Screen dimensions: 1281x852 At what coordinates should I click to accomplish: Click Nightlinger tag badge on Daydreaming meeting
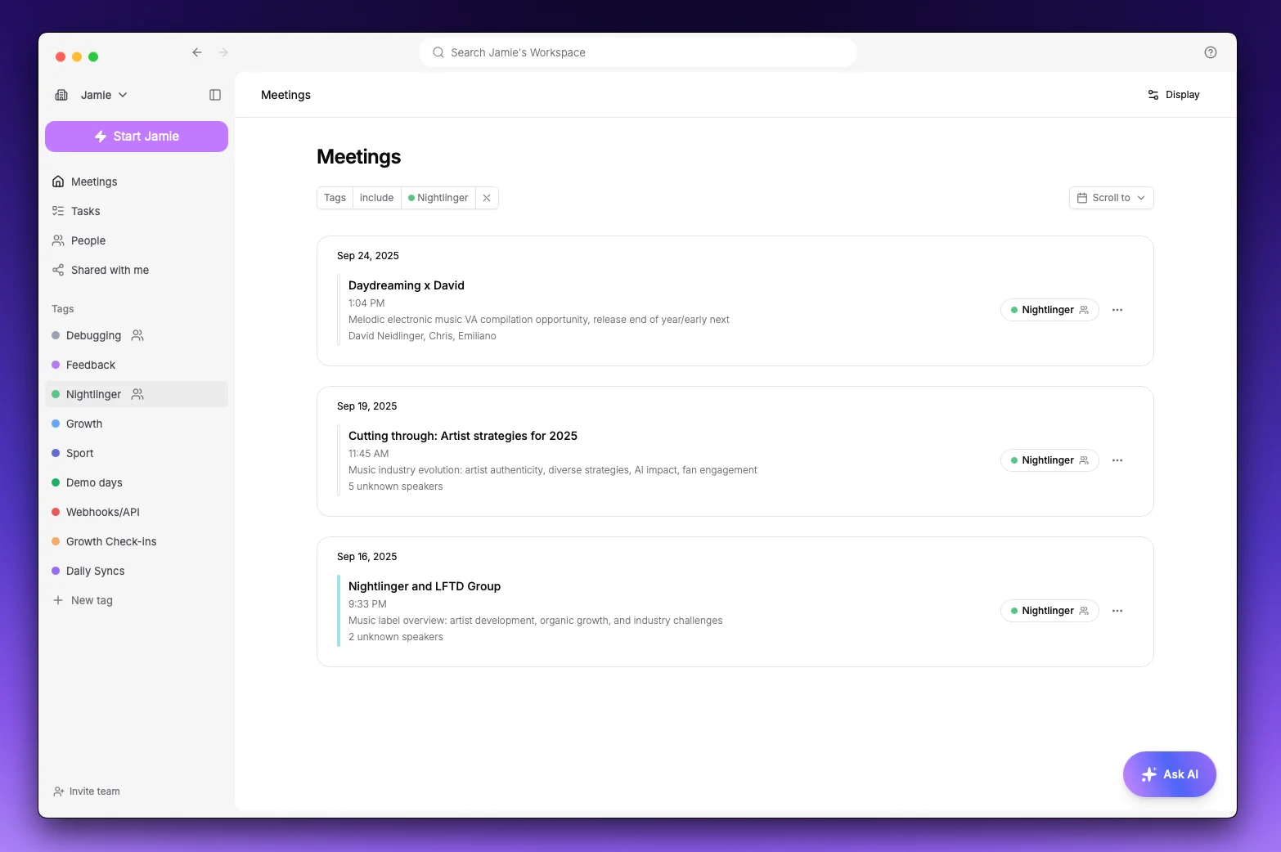tap(1050, 310)
